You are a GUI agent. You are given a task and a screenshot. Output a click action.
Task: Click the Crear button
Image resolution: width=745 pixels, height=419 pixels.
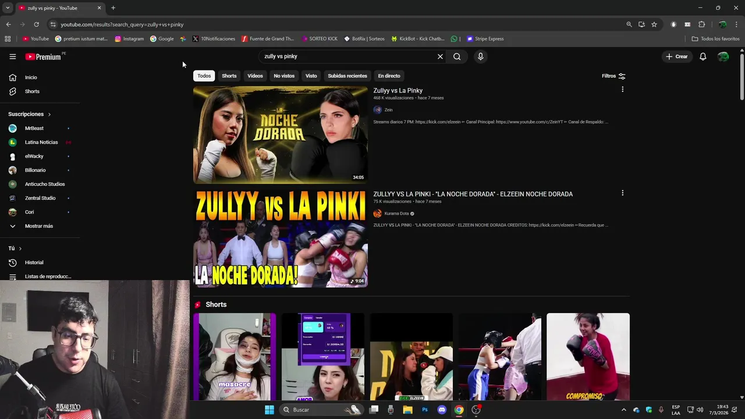pyautogui.click(x=677, y=56)
